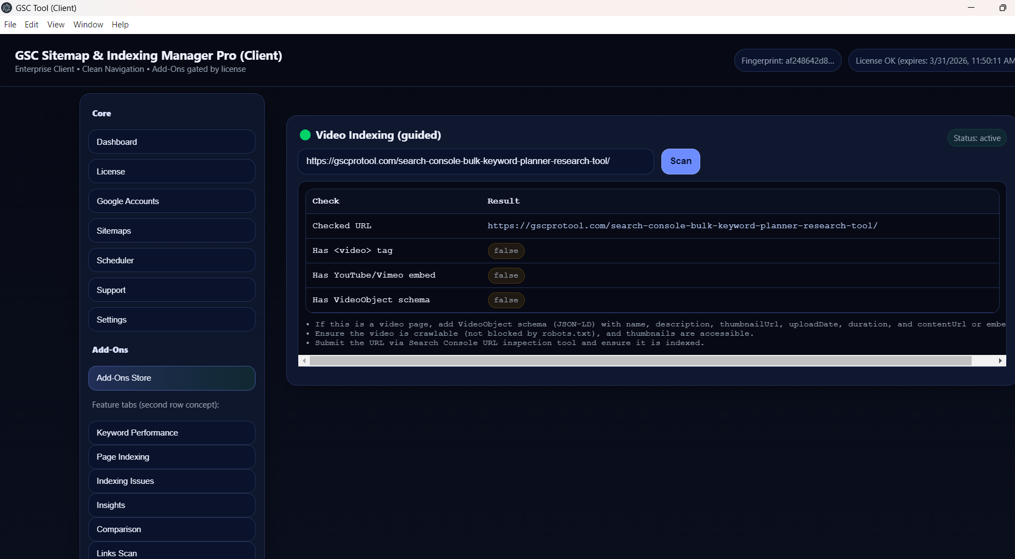Open the Scheduler page
This screenshot has width=1015, height=559.
click(x=172, y=261)
